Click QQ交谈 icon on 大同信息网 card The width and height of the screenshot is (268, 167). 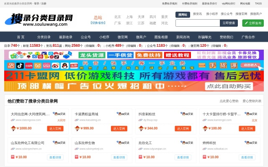(59, 114)
